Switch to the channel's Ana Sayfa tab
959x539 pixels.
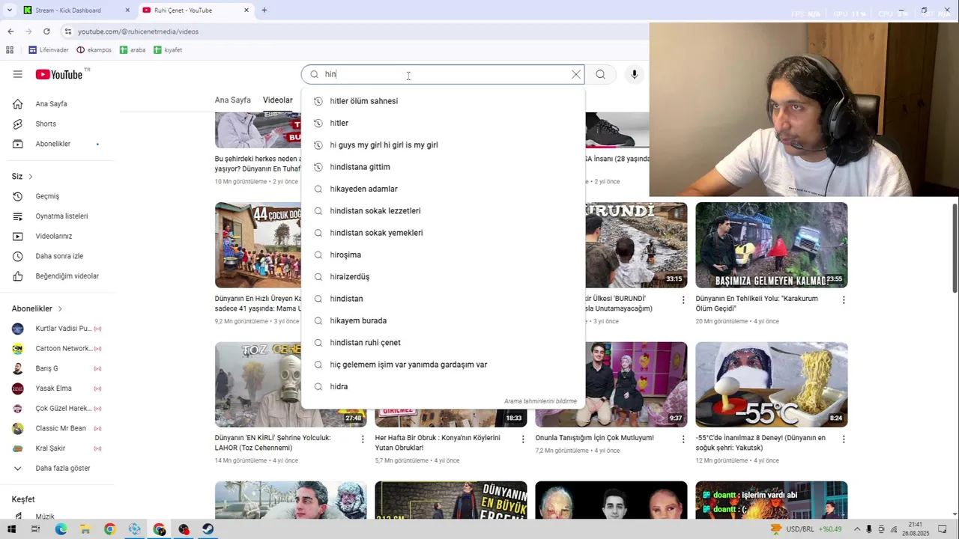(x=232, y=100)
